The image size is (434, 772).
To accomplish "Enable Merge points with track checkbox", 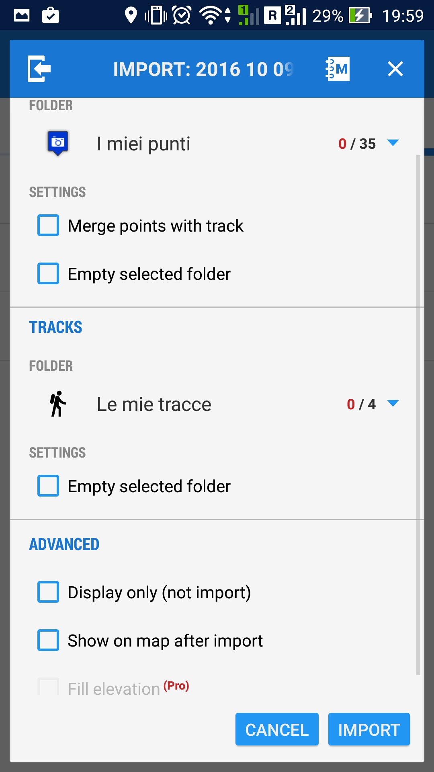I will [48, 225].
